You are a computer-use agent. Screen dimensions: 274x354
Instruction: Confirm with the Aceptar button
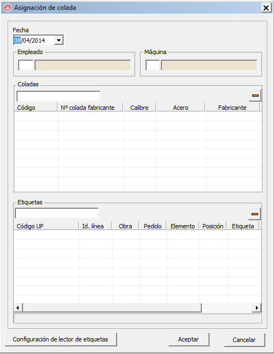coord(189,339)
